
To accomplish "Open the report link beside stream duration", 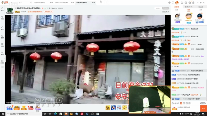I will (61, 8).
